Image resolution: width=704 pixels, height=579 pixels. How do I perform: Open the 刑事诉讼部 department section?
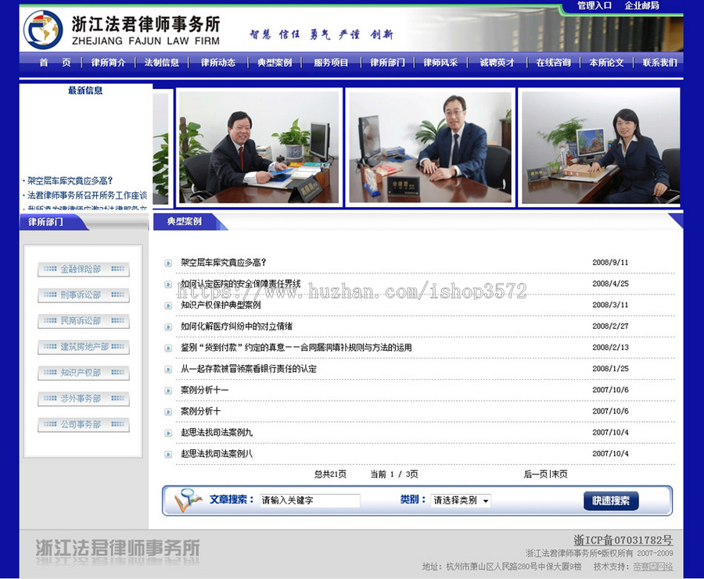tap(82, 295)
